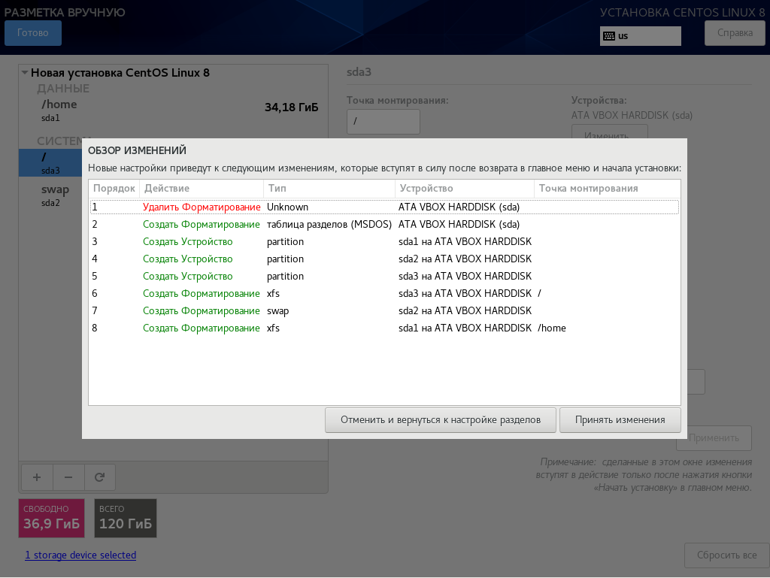The width and height of the screenshot is (770, 578).
Task: Click the ВСЕГО 120 ГиБ indicator
Action: tap(126, 518)
